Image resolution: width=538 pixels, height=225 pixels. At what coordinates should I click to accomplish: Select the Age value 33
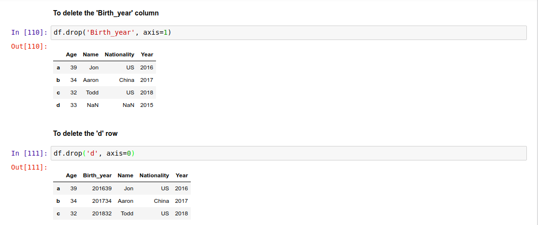point(74,105)
